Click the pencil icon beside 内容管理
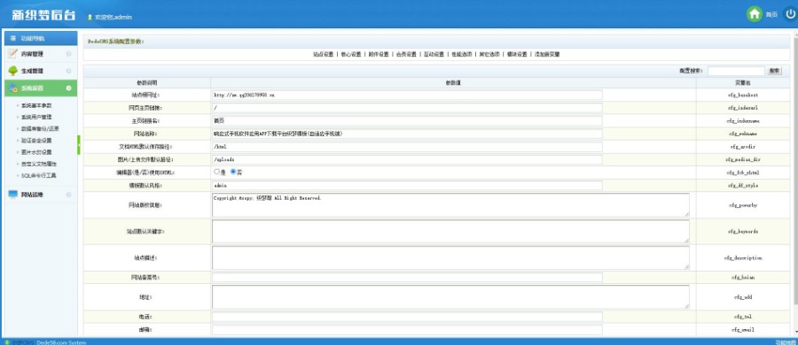The height and width of the screenshot is (345, 798). (x=13, y=53)
